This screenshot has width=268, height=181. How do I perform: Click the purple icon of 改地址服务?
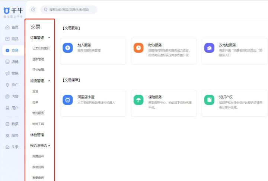click(209, 48)
